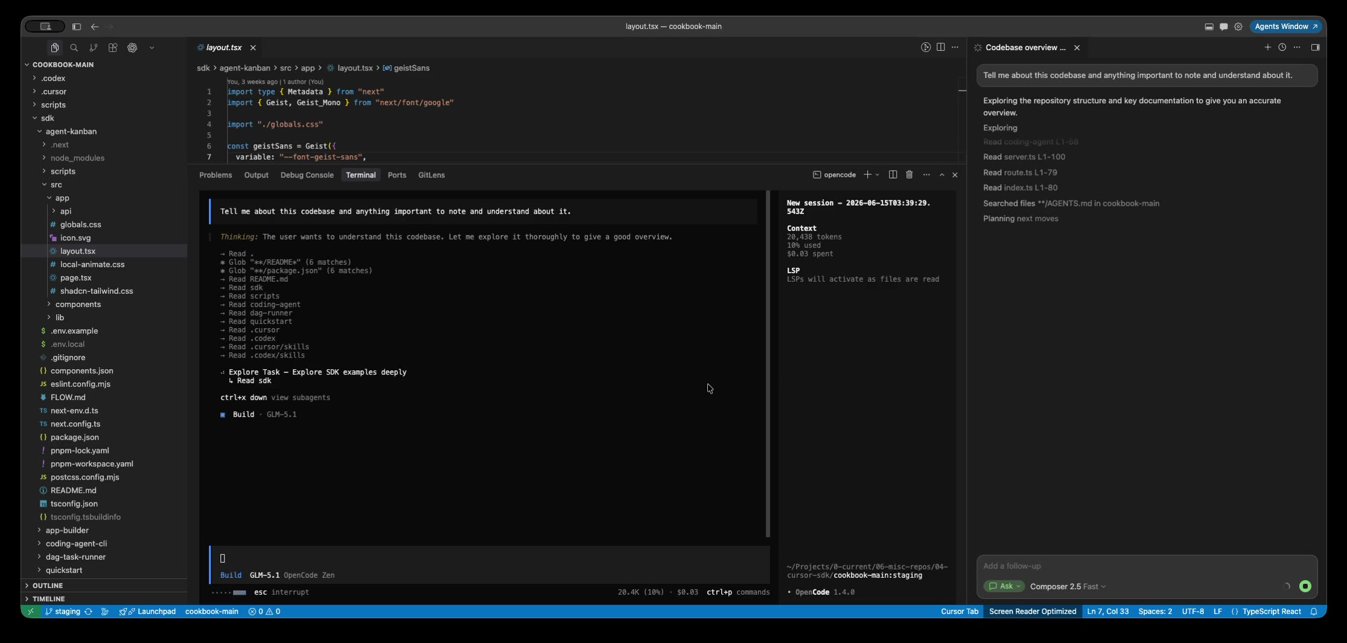Stop the agent with the green button
This screenshot has width=1347, height=643.
click(x=1305, y=586)
